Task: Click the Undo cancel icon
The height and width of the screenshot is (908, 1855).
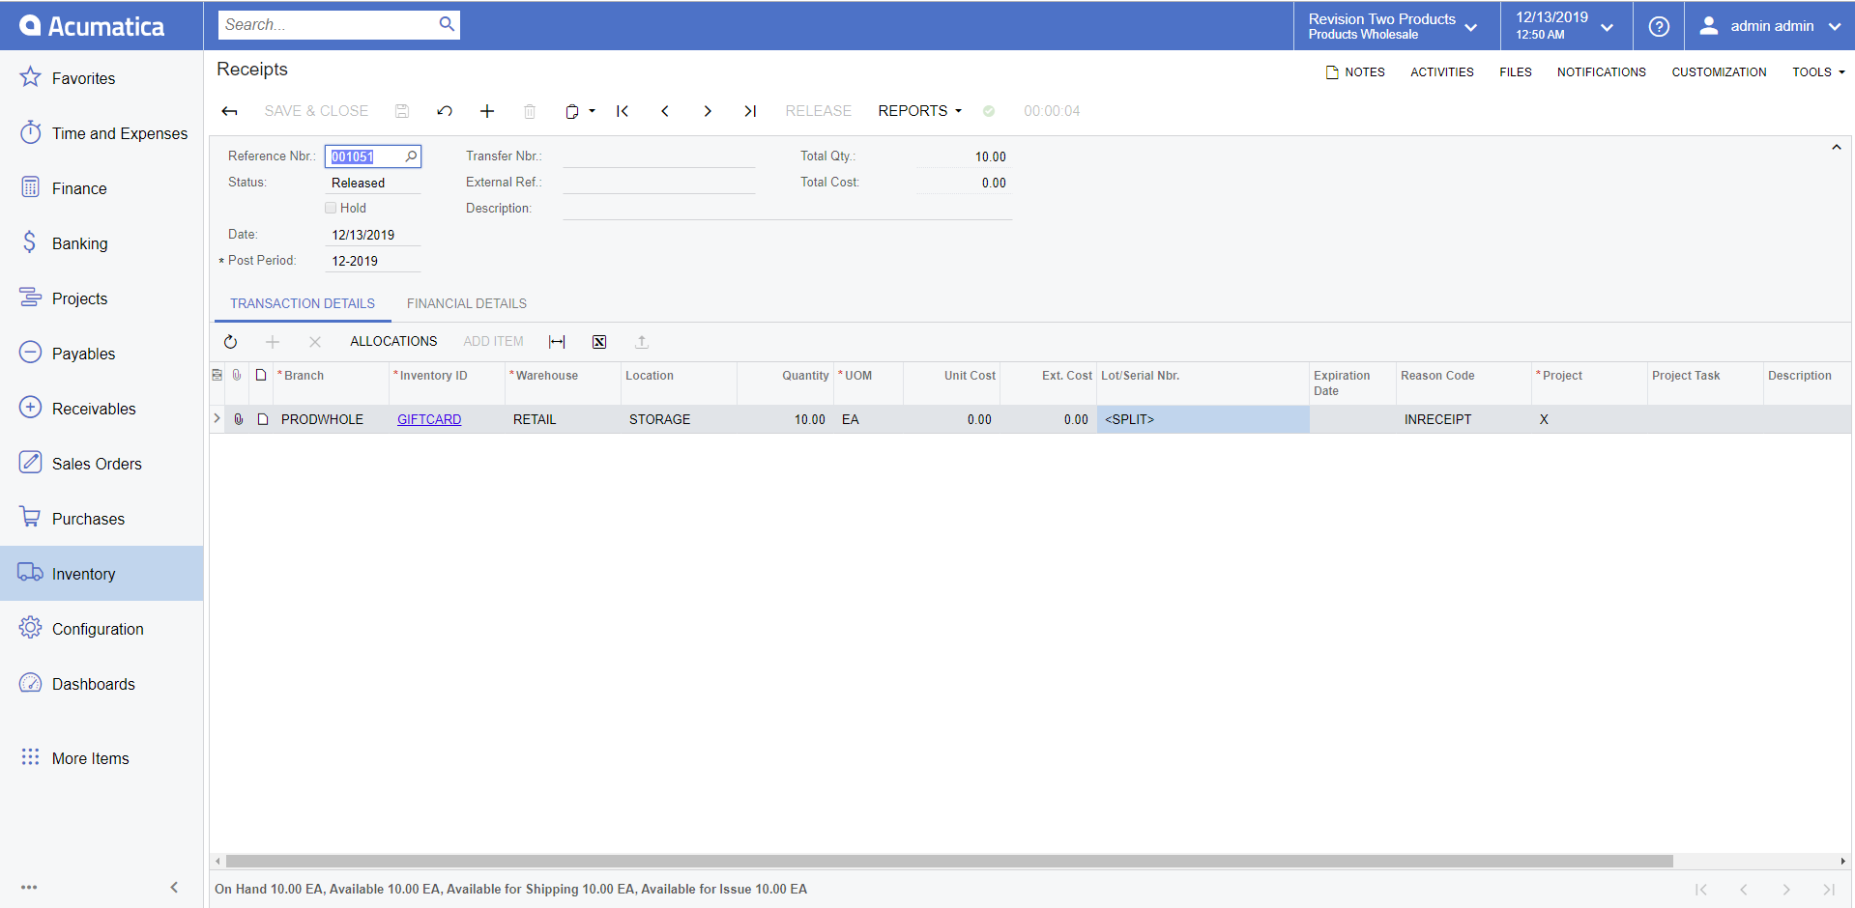Action: click(x=445, y=111)
